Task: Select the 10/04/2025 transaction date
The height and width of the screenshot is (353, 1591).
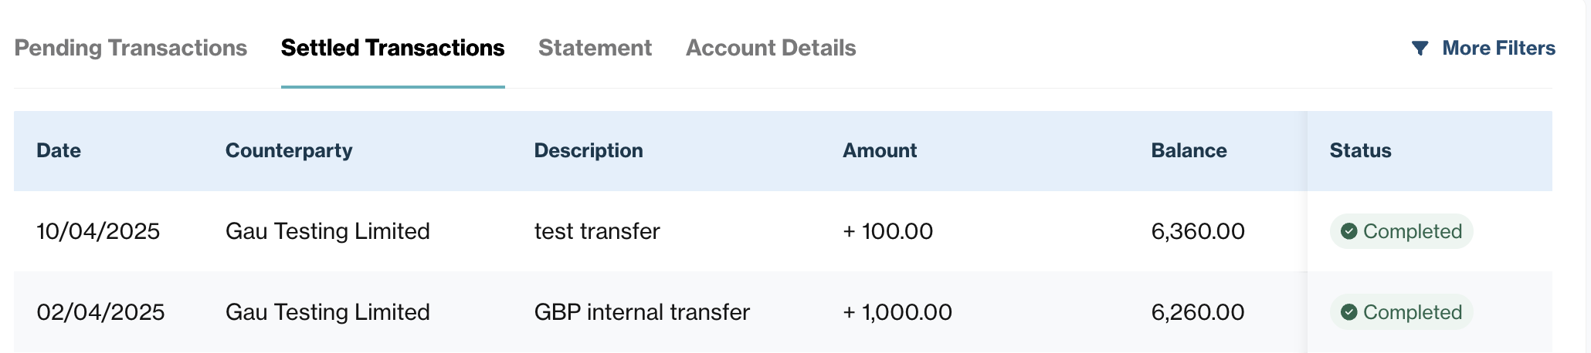Action: tap(98, 231)
